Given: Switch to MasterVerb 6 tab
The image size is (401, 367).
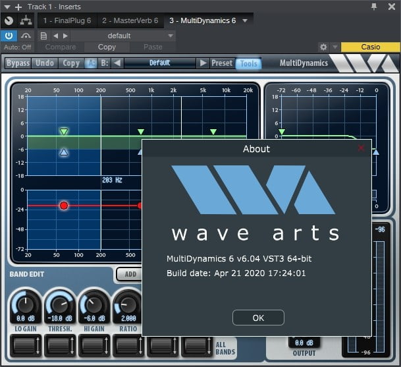Looking at the screenshot, I should point(130,20).
